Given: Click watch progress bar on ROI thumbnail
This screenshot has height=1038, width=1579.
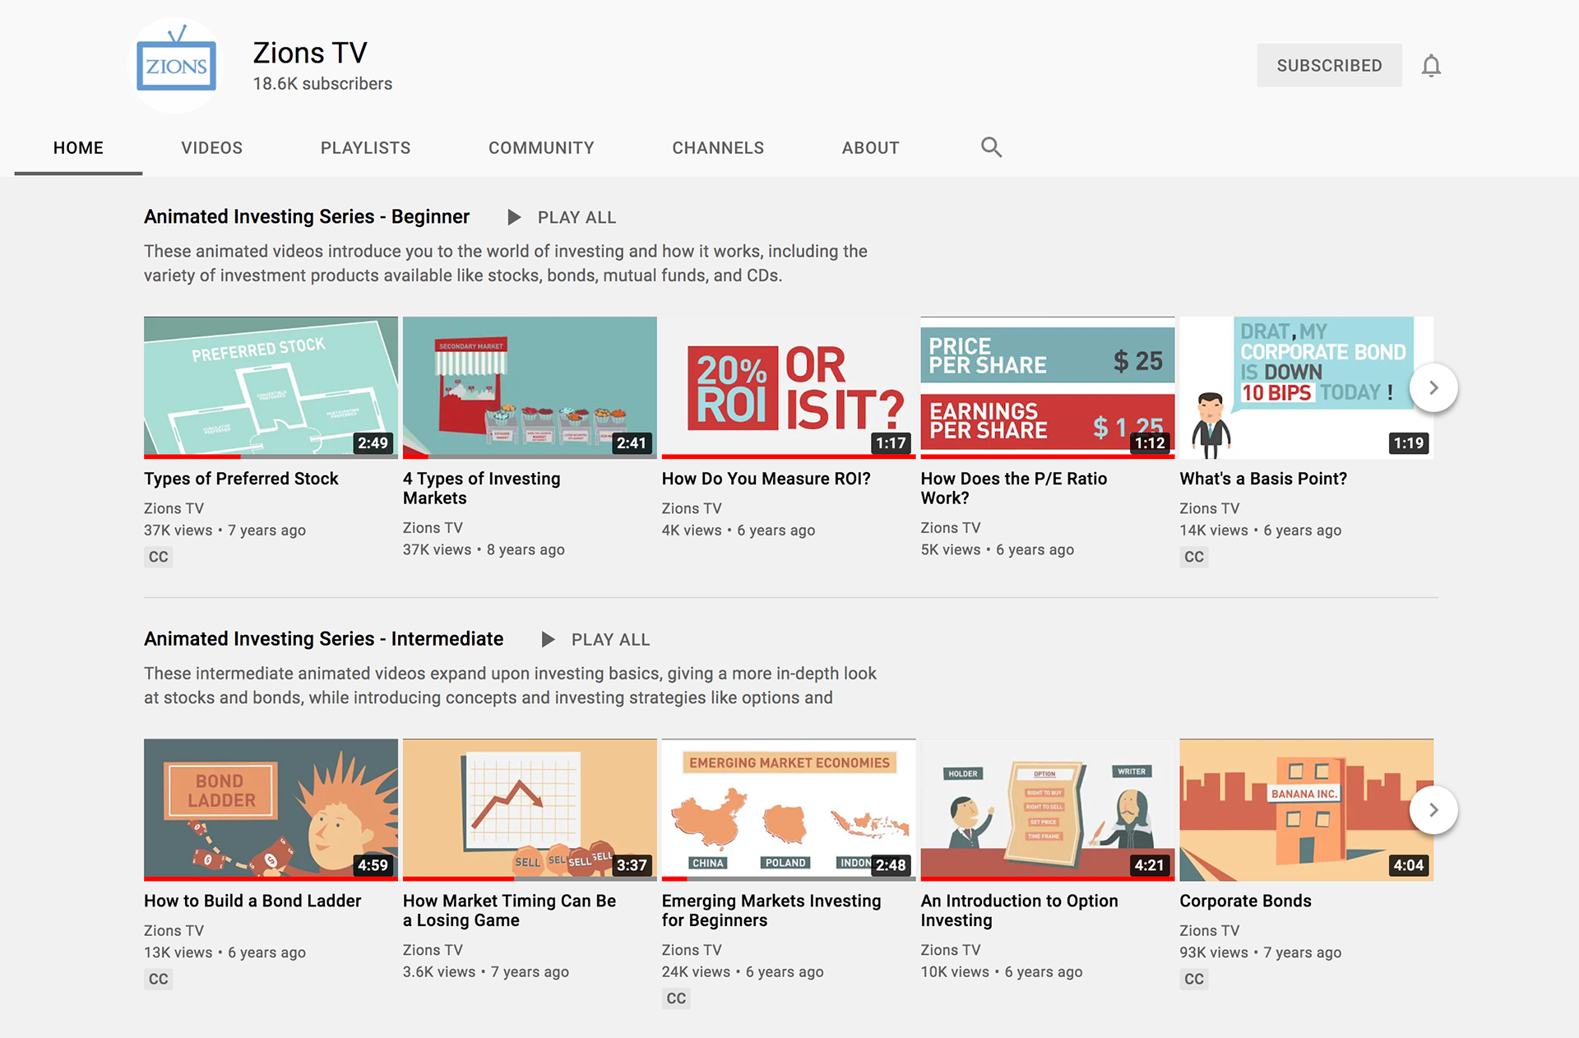Looking at the screenshot, I should pos(788,456).
